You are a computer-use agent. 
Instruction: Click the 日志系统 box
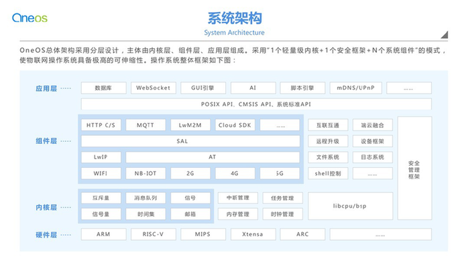(x=373, y=157)
